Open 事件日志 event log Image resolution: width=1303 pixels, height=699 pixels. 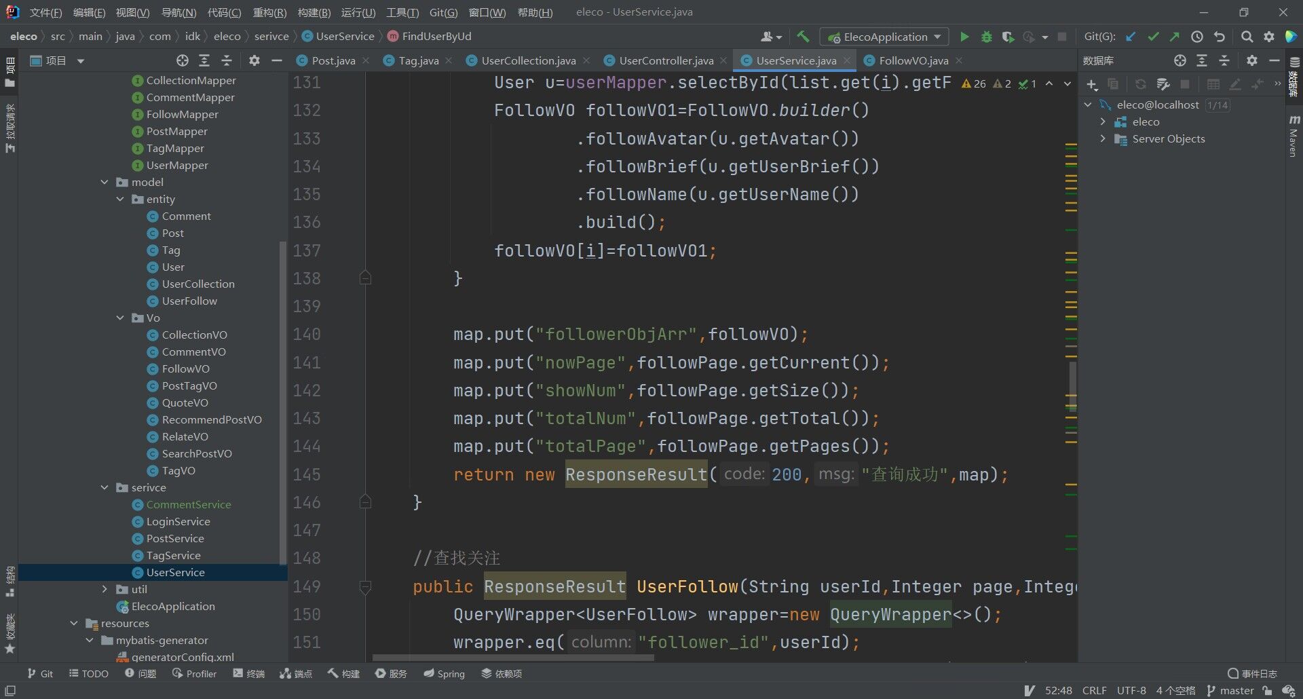click(1252, 673)
